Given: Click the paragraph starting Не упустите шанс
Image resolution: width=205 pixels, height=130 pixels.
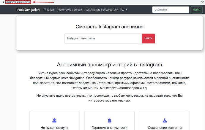Looking at the screenshot, I should tap(110, 98).
